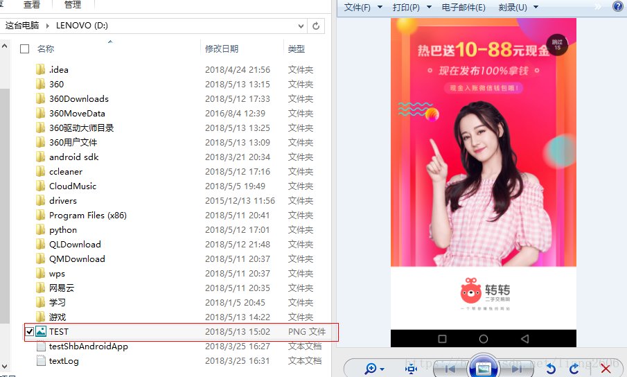Expand breadcrumb arrow after 这台电脑
Screen dimensions: 627x377
click(x=48, y=26)
